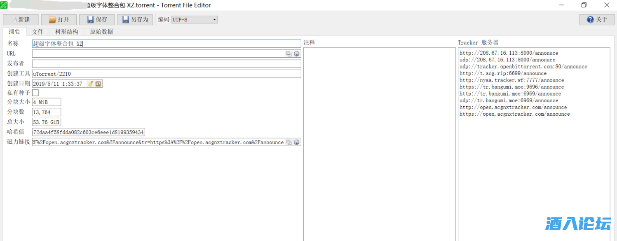The width and height of the screenshot is (617, 241).
Task: Clear the creation date with the broom icon
Action: 90,84
